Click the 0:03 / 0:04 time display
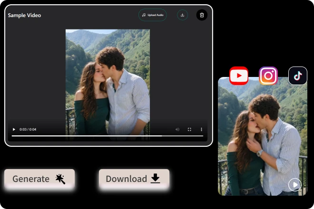314x209 pixels. pyautogui.click(x=28, y=129)
